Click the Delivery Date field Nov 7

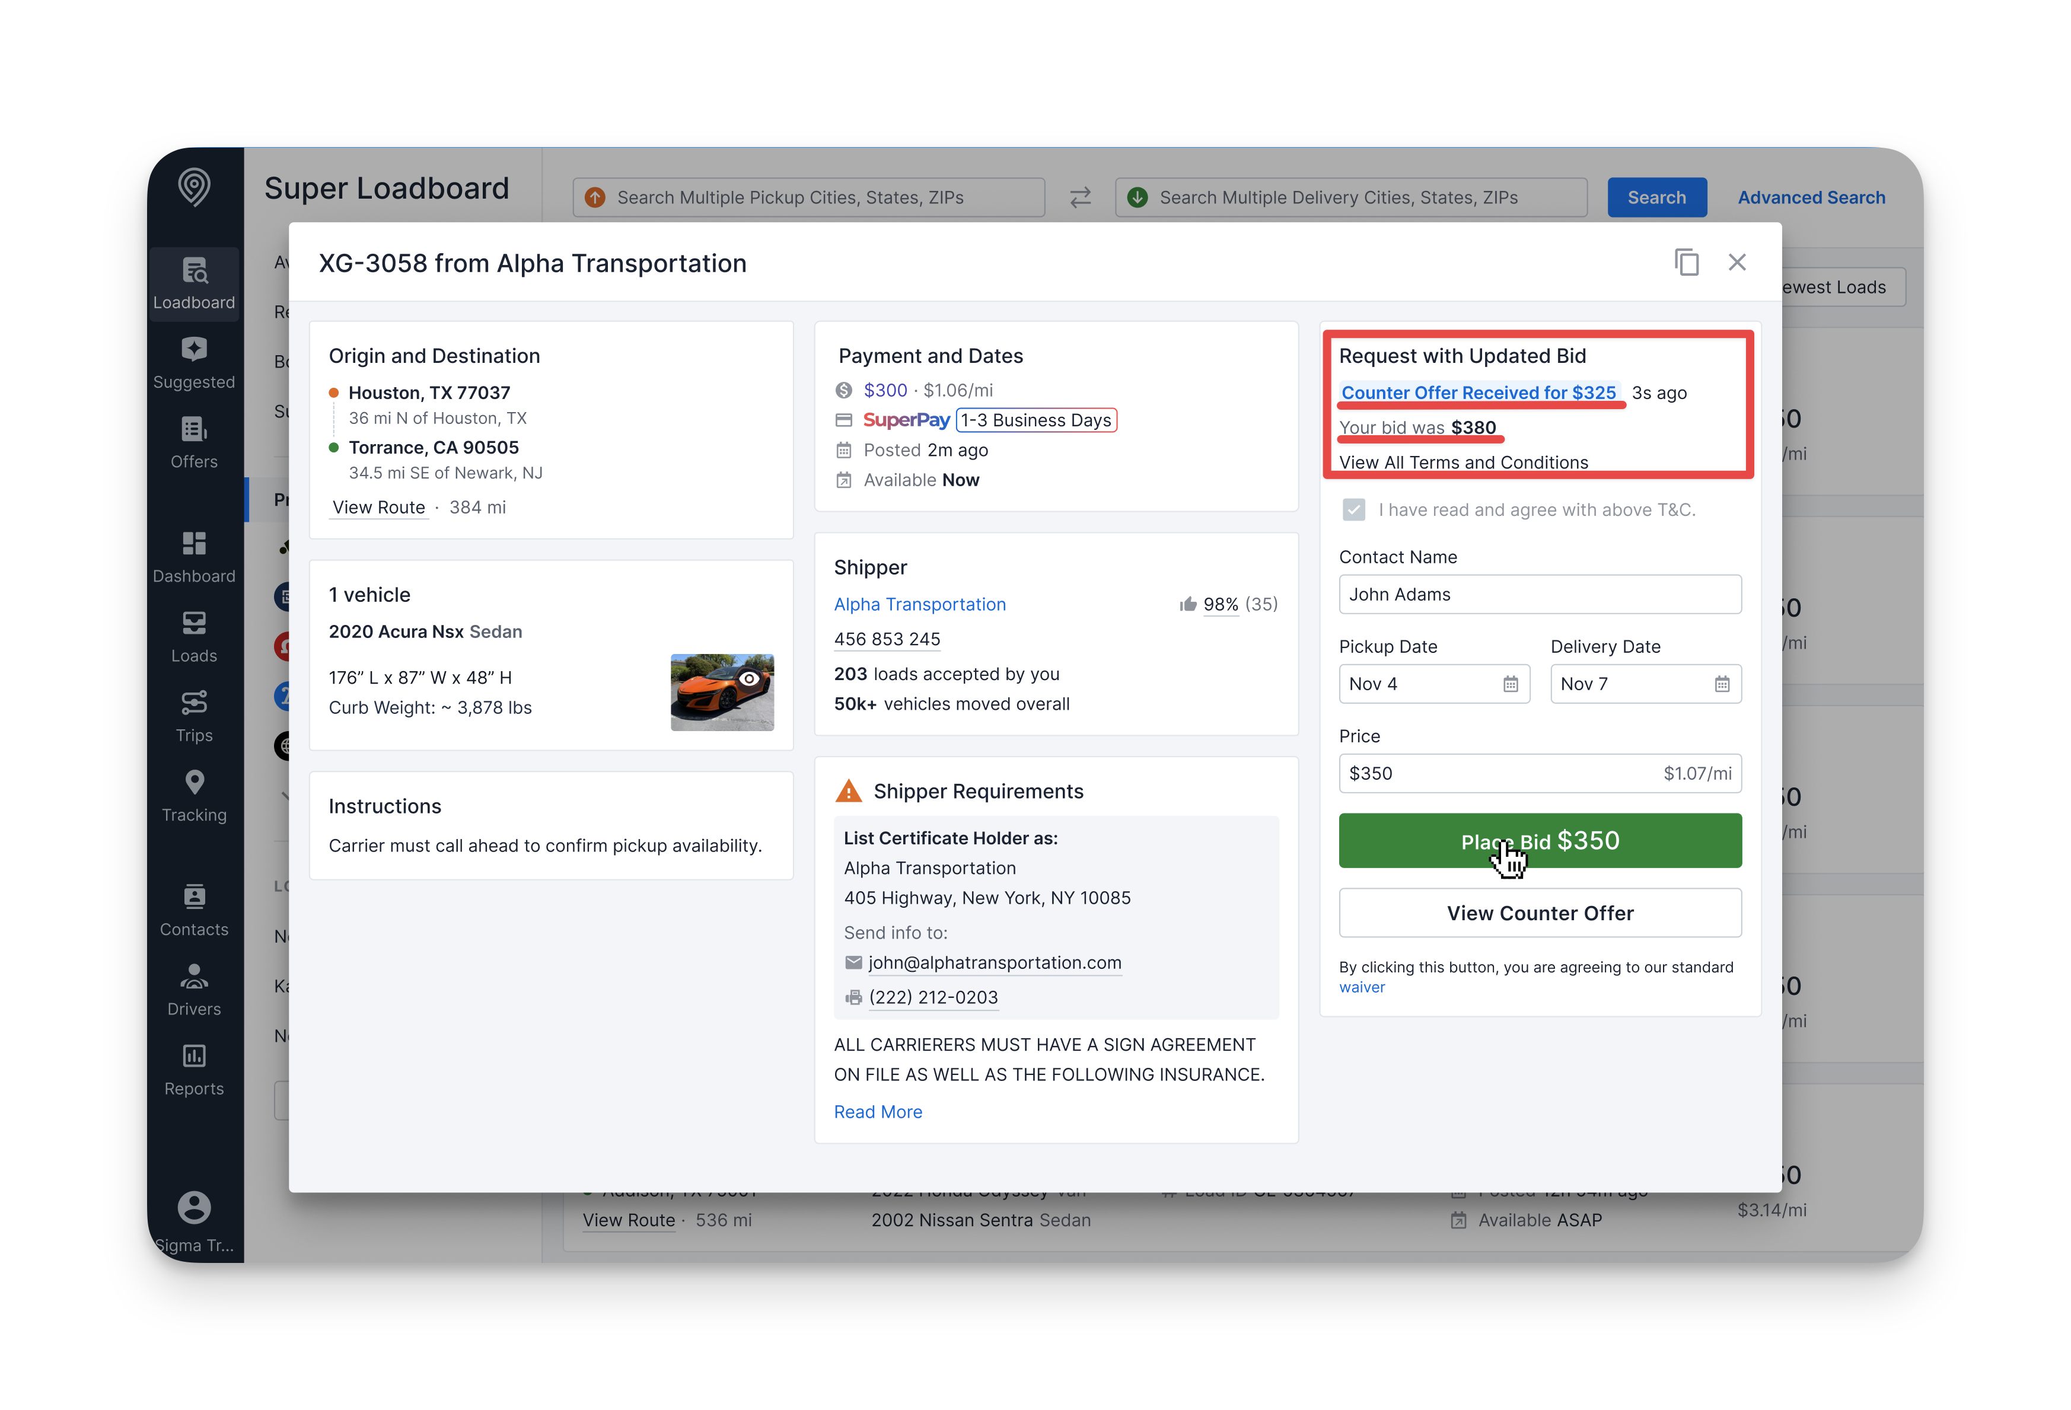(x=1645, y=684)
